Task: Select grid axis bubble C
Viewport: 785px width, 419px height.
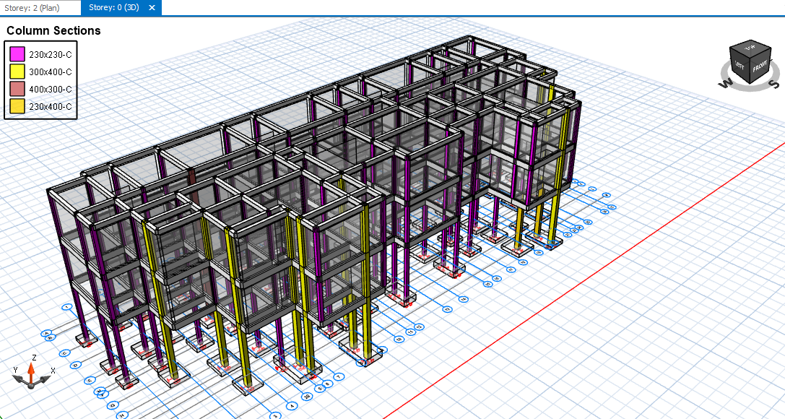Action: coord(64,353)
